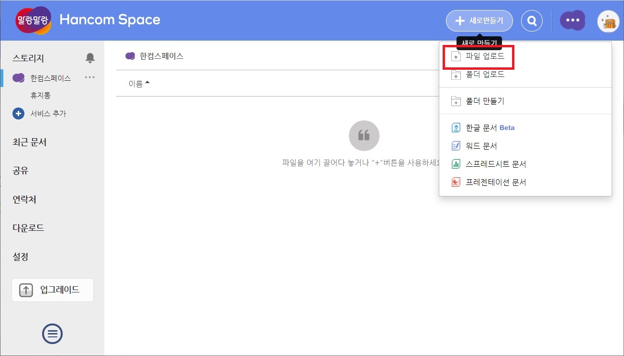
Task: Open 설정 section
Action: (21, 257)
